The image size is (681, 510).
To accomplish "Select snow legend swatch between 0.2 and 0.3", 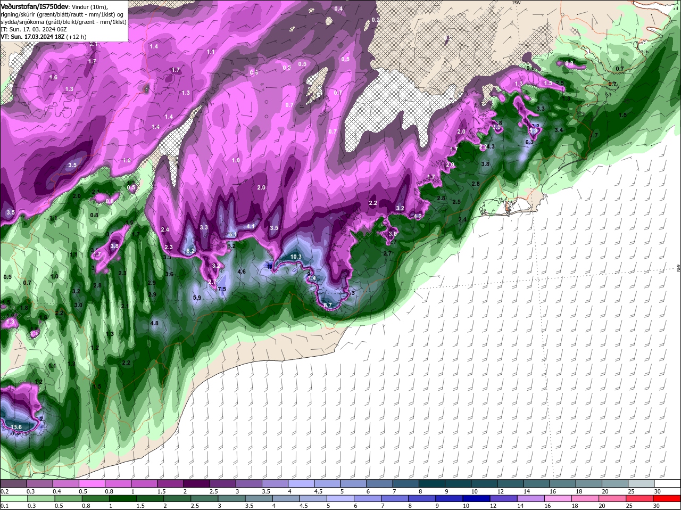I will [13, 483].
